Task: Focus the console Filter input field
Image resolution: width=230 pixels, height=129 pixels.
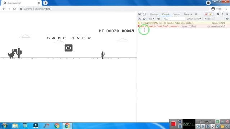Action: pyautogui.click(x=174, y=19)
